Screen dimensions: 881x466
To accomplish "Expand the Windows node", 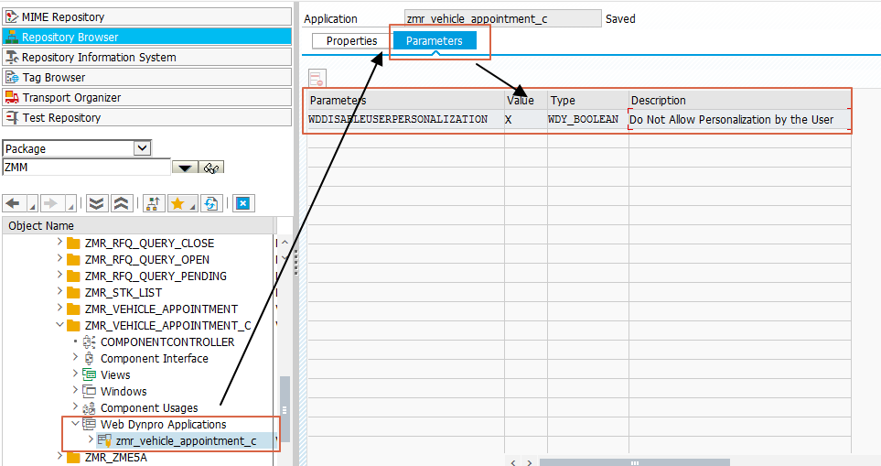I will pyautogui.click(x=75, y=390).
